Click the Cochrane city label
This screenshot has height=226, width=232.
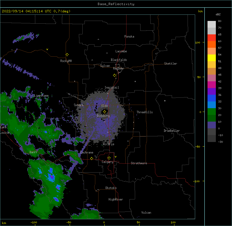(87, 152)
